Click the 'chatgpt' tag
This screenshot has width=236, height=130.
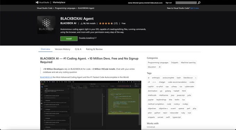(x=162, y=82)
